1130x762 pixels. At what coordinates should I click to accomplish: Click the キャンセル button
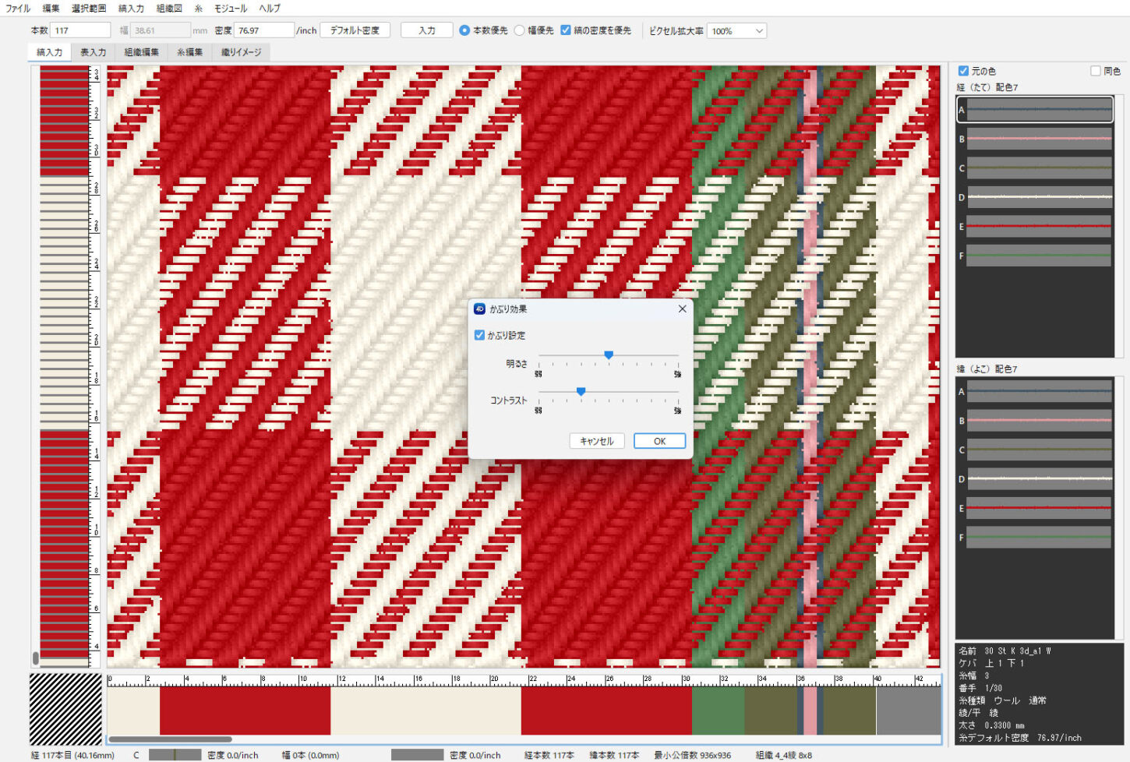(x=596, y=441)
